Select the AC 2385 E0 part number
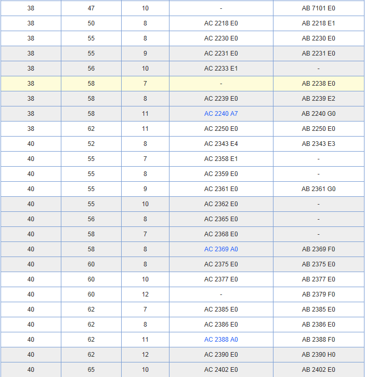The image size is (365, 377). [x=221, y=309]
